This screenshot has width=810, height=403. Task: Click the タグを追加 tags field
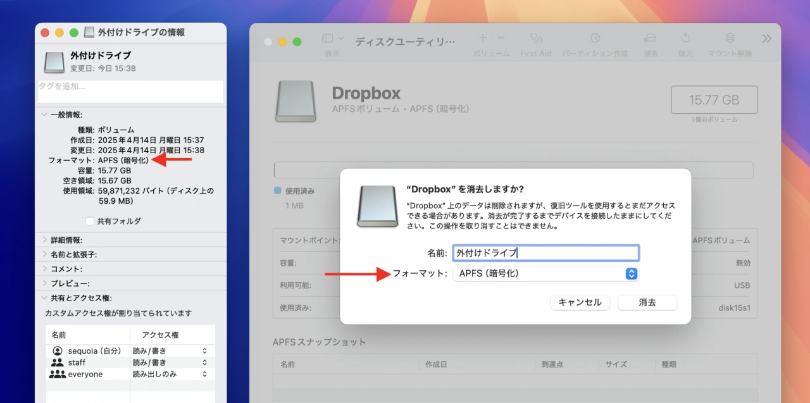pyautogui.click(x=130, y=92)
